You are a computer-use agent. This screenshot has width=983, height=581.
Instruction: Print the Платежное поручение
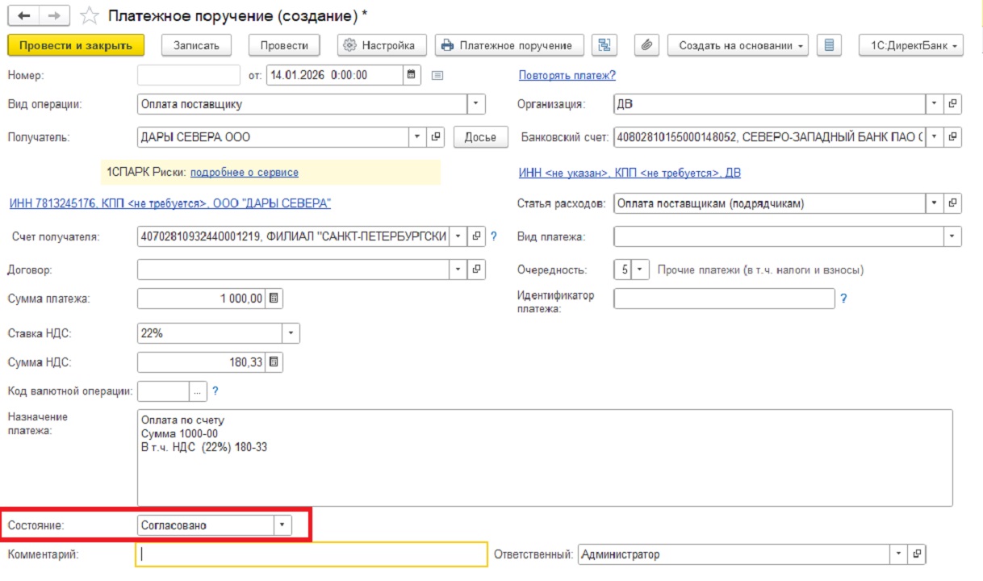pyautogui.click(x=509, y=45)
